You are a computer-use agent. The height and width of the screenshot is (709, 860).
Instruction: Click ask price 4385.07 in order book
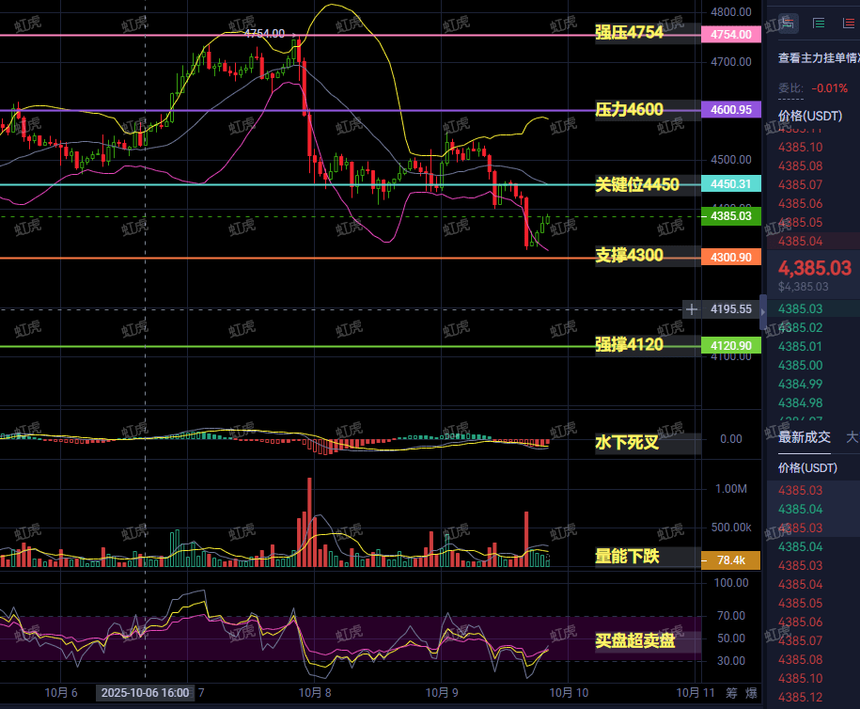(x=800, y=185)
